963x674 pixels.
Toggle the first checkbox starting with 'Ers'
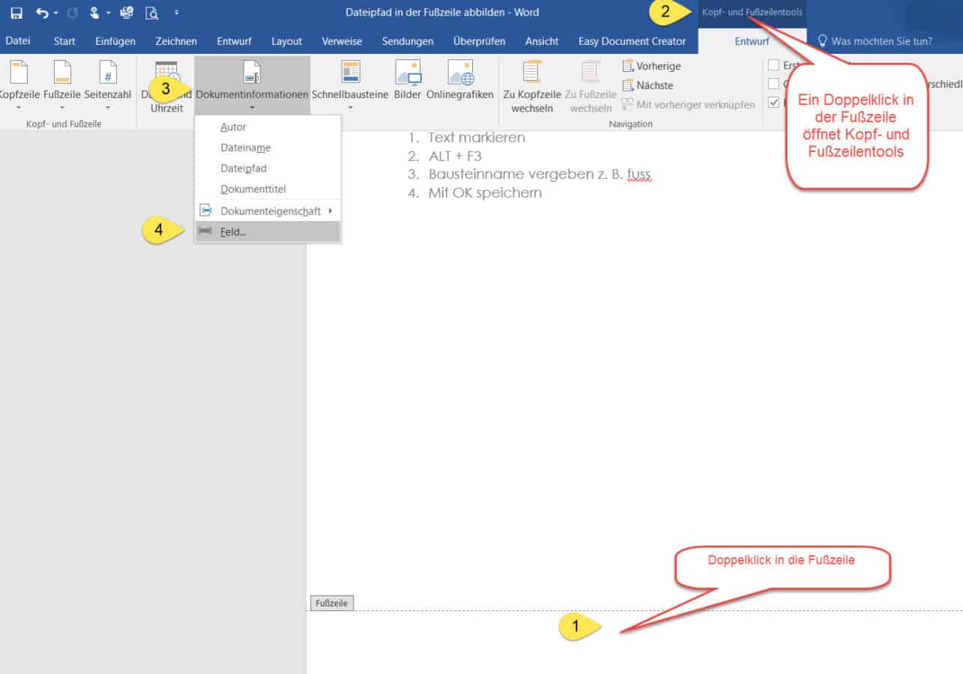[774, 65]
